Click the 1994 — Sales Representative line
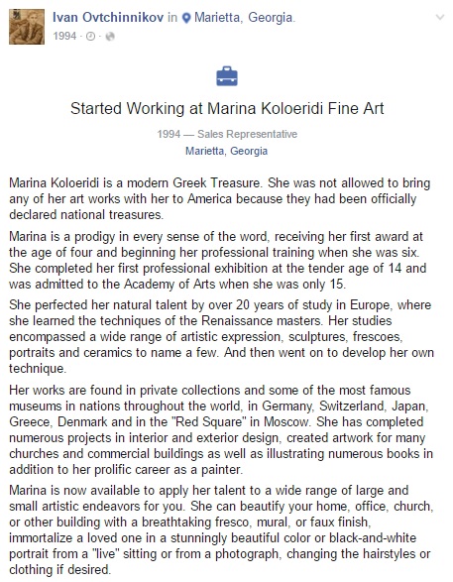Image resolution: width=453 pixels, height=582 pixels. 227,134
